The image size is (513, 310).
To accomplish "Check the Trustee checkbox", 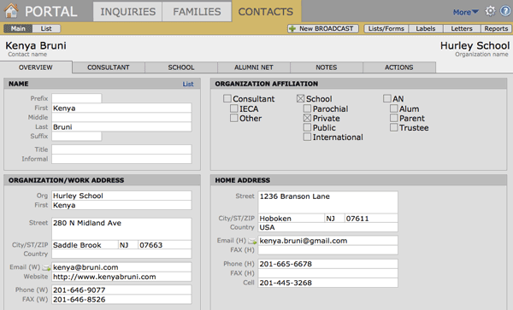I will (x=394, y=127).
